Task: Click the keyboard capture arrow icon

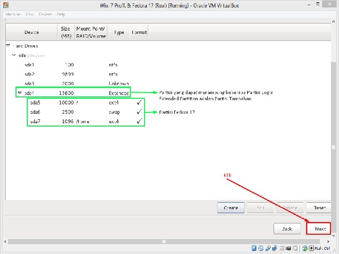Action: [311, 248]
